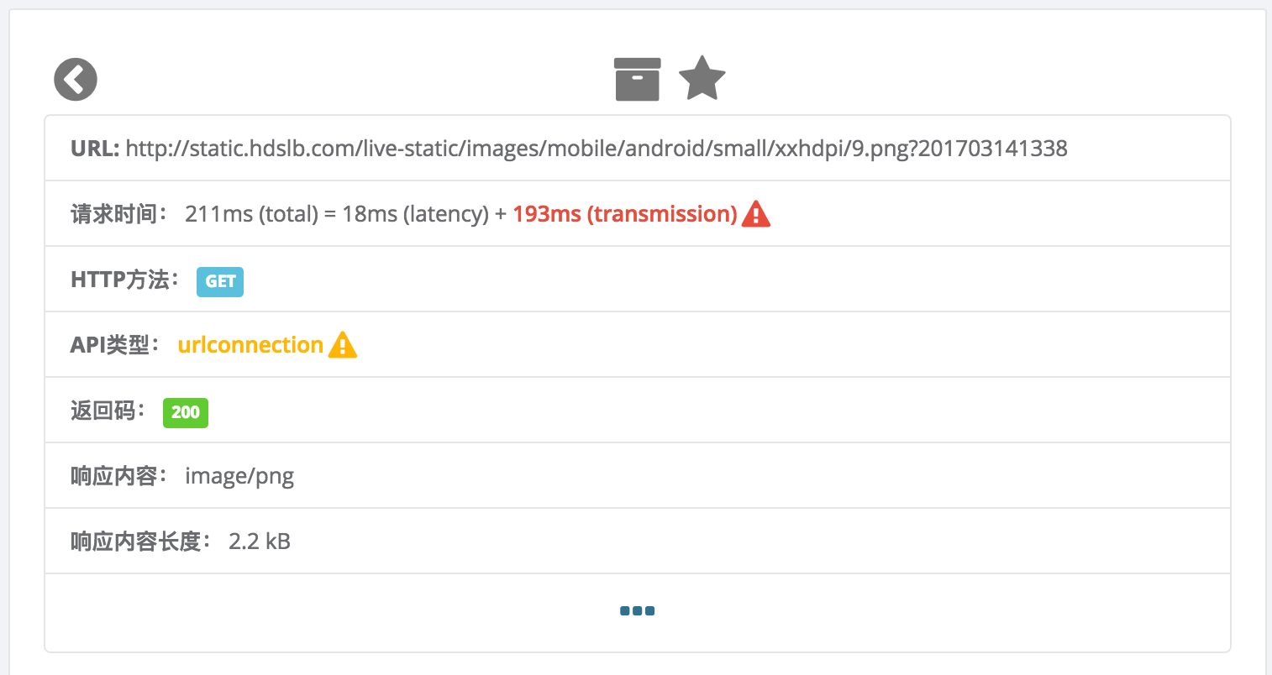This screenshot has height=675, width=1272.
Task: Click the green 200 status badge
Action: (x=185, y=412)
